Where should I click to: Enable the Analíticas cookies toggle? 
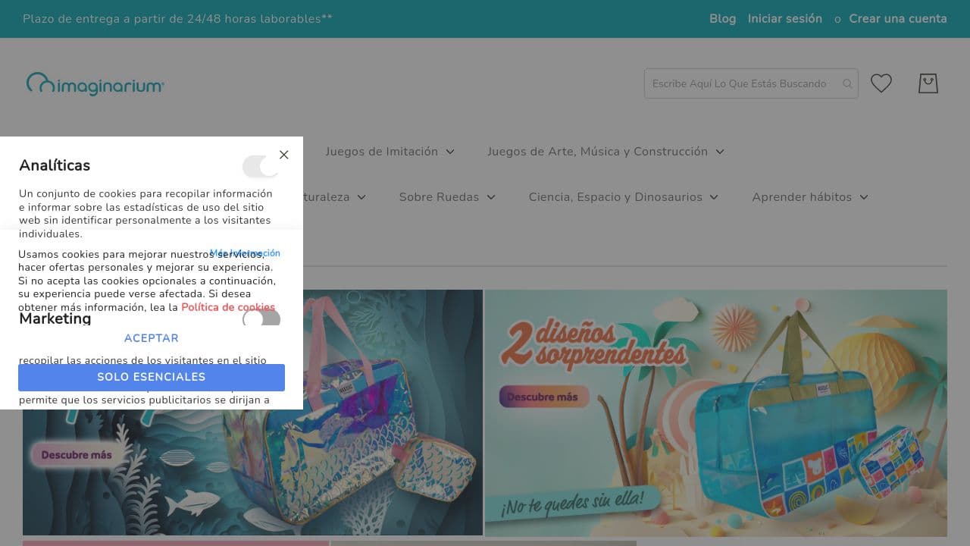261,166
